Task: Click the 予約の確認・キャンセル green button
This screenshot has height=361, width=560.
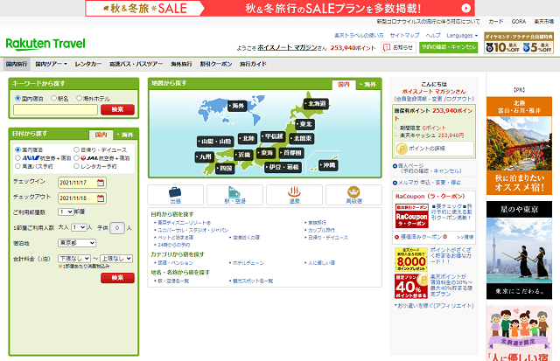Action: [448, 46]
